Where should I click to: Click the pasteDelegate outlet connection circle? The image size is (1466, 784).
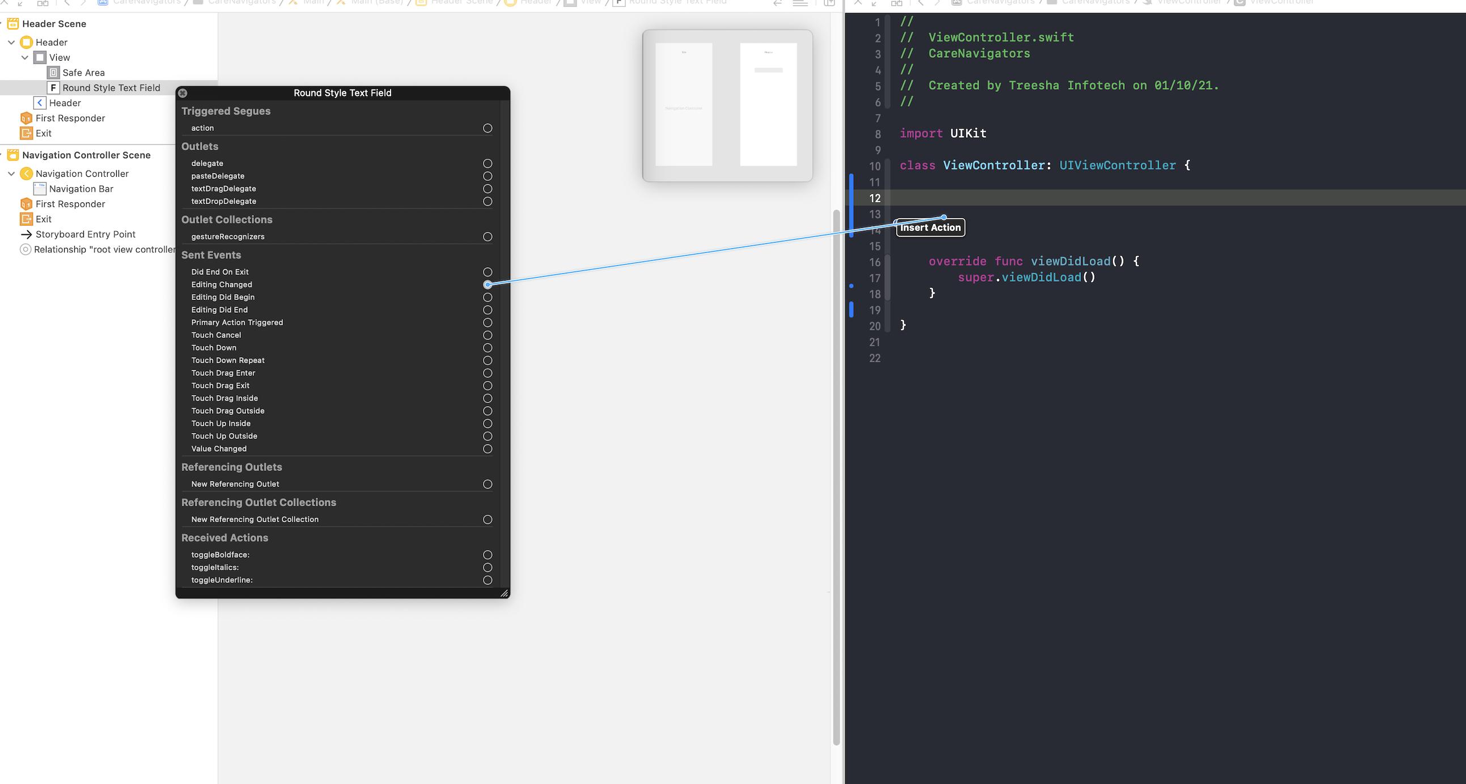click(x=488, y=176)
